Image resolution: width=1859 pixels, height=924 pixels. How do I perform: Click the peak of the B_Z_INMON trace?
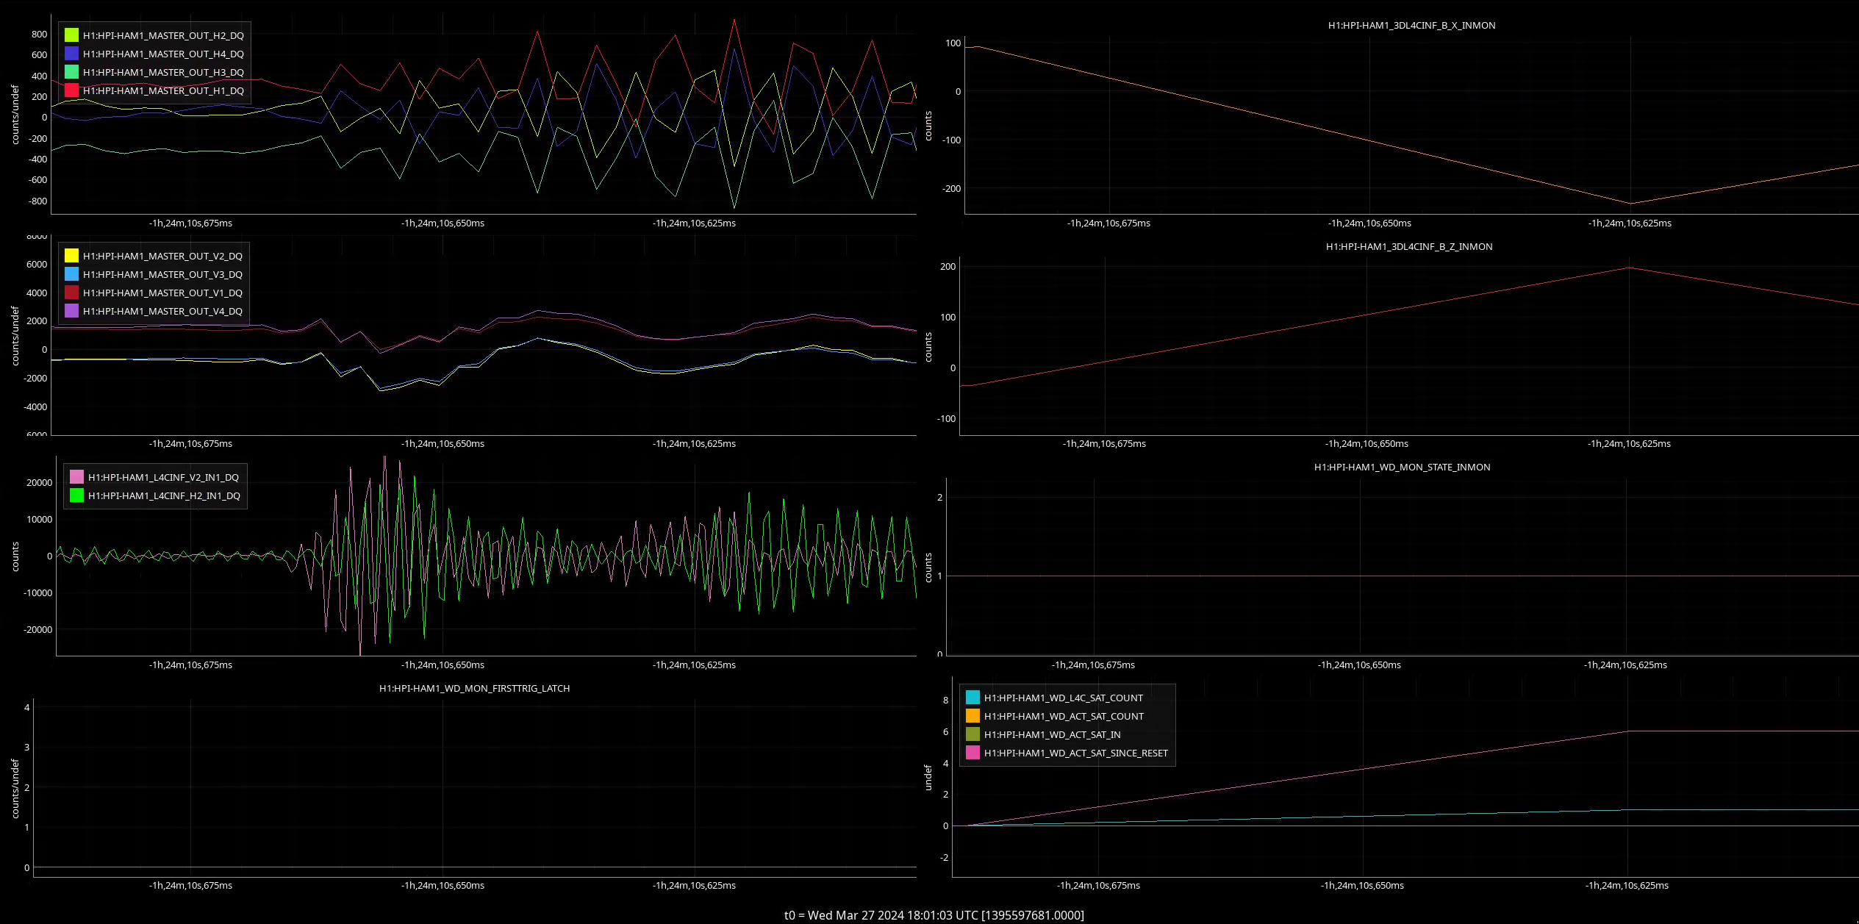click(x=1629, y=268)
